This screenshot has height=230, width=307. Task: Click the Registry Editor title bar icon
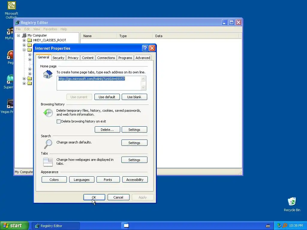(x=17, y=22)
